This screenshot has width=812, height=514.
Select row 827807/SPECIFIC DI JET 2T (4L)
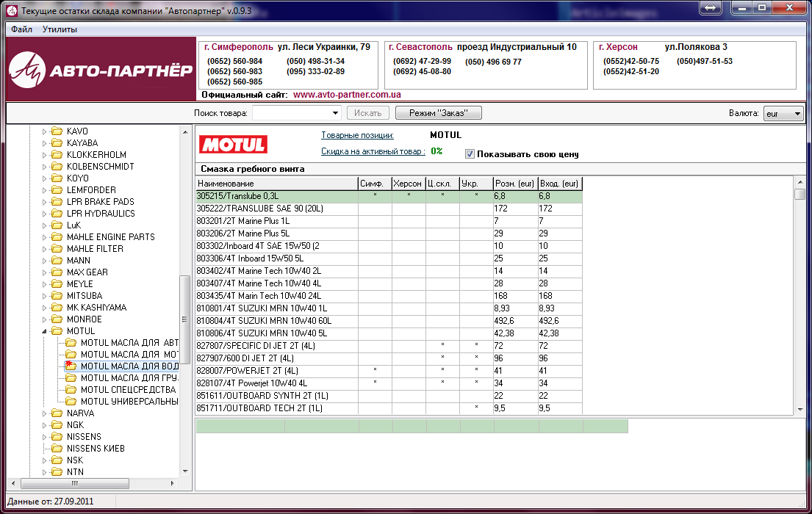click(x=389, y=346)
